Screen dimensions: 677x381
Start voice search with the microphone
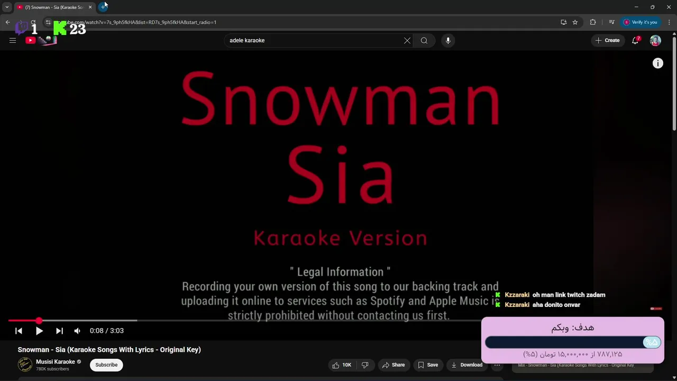click(448, 40)
